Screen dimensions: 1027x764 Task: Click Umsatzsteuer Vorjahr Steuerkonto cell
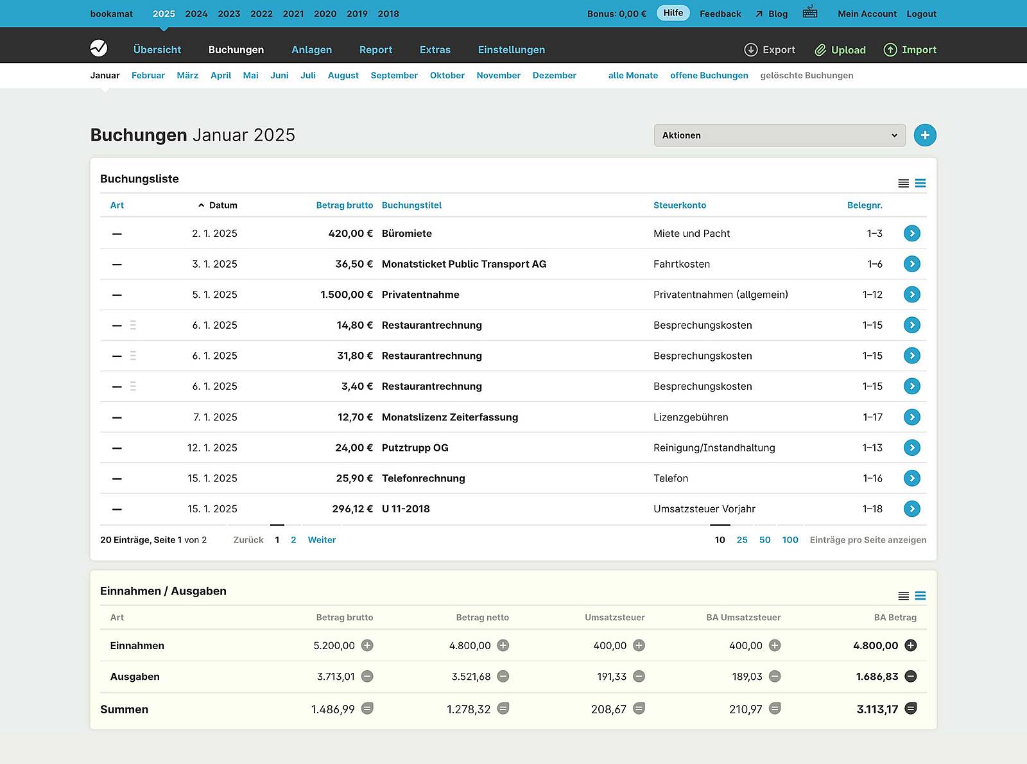704,509
